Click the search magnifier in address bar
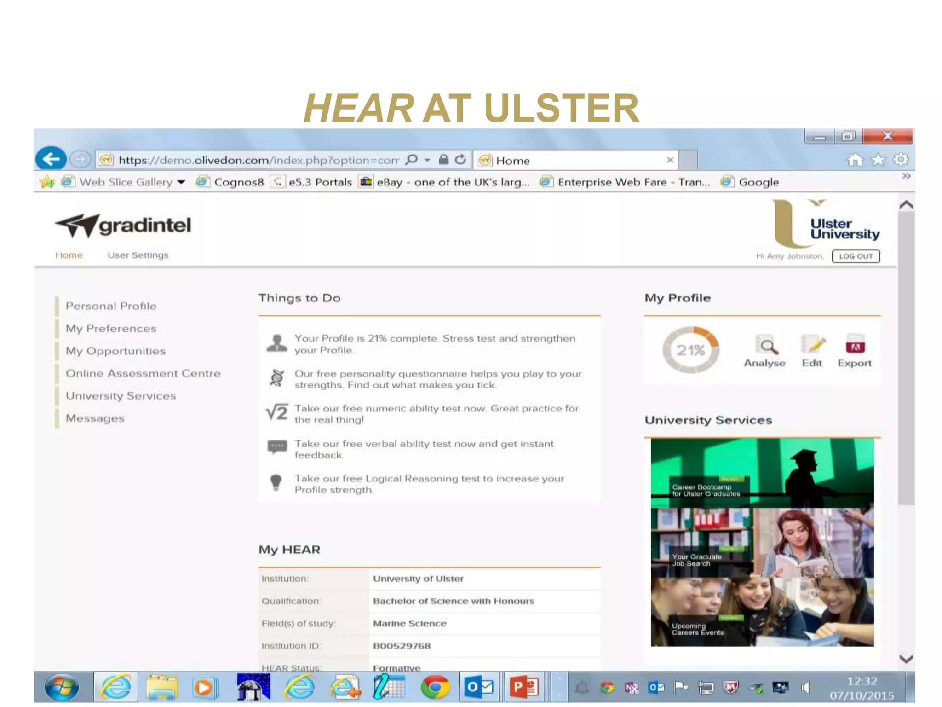Screen dimensions: 942x707 pos(412,160)
